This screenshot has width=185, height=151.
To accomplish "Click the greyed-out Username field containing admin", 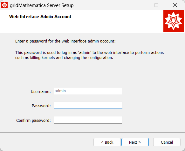I will [x=88, y=91].
